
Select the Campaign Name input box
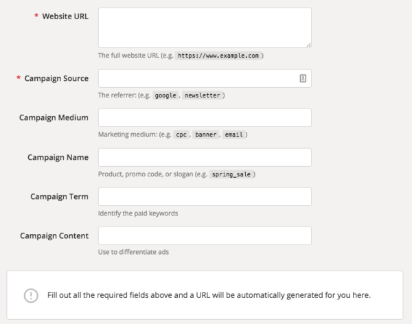205,157
